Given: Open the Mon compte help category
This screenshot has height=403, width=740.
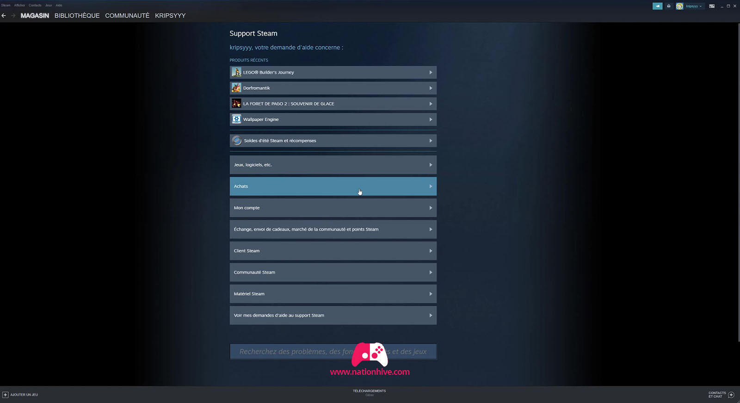Looking at the screenshot, I should [x=333, y=208].
